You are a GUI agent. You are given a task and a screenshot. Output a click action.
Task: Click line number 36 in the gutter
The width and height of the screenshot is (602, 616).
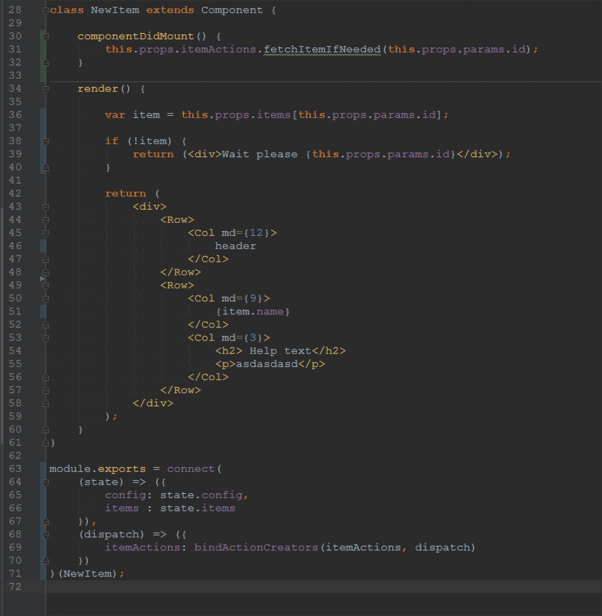15,115
